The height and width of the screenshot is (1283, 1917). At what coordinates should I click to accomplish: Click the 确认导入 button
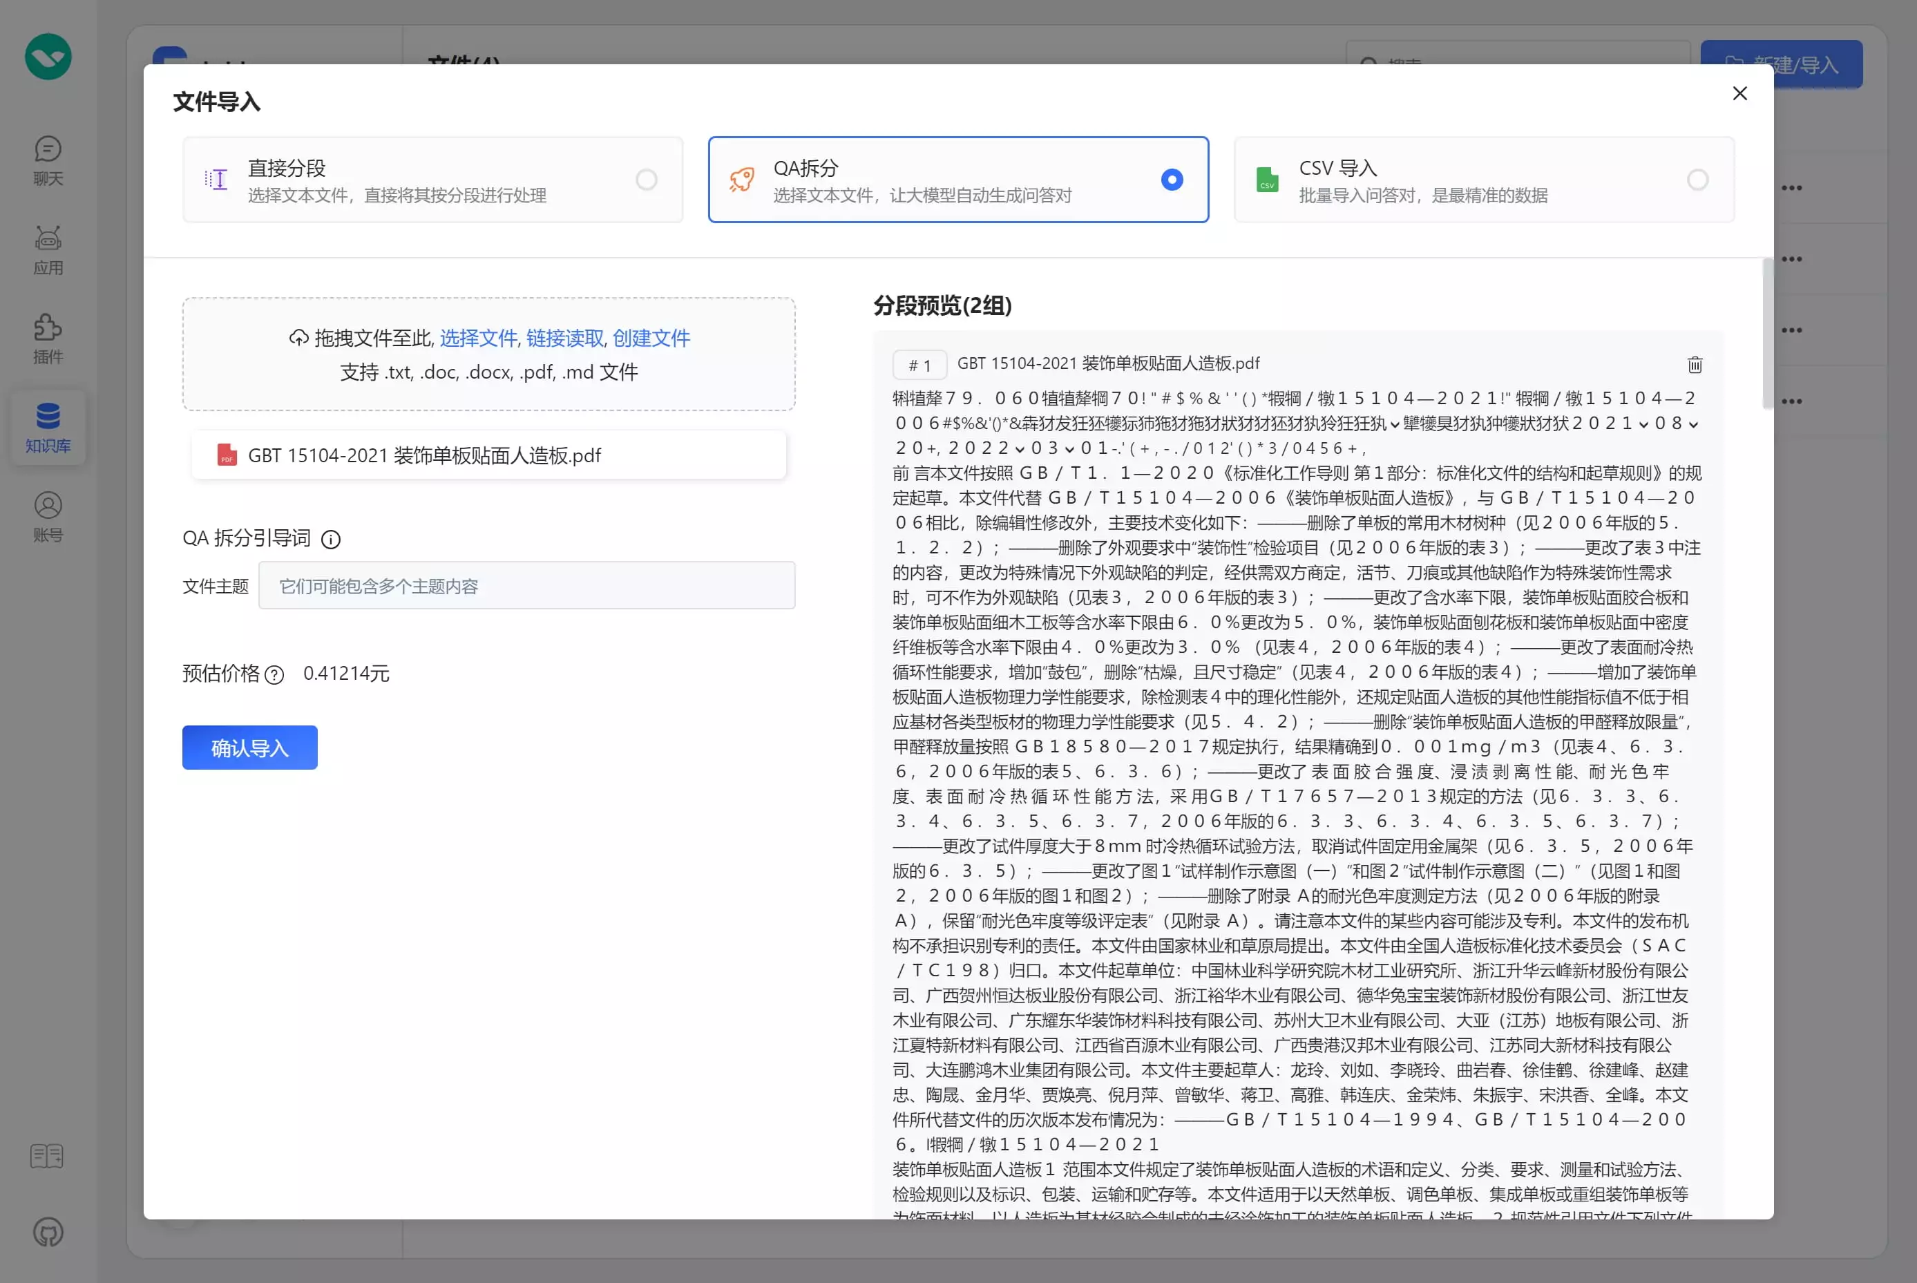click(249, 747)
